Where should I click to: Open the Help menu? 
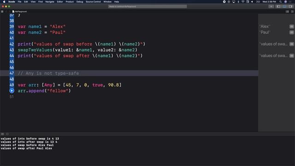coord(117,2)
